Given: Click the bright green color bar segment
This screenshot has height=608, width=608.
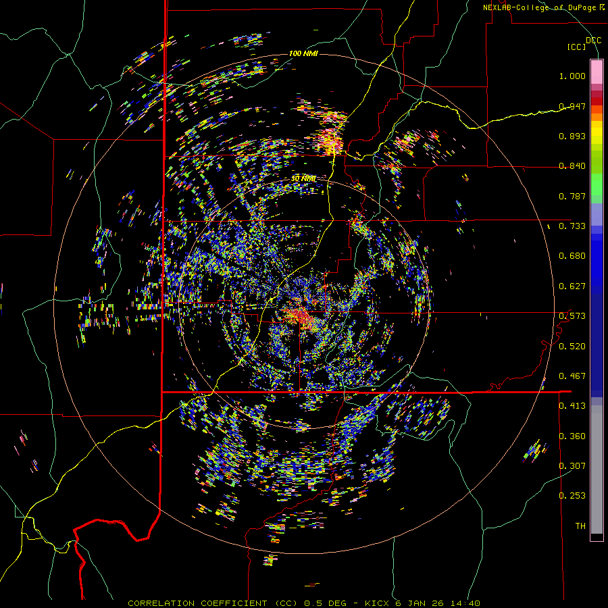Looking at the screenshot, I should (x=597, y=184).
